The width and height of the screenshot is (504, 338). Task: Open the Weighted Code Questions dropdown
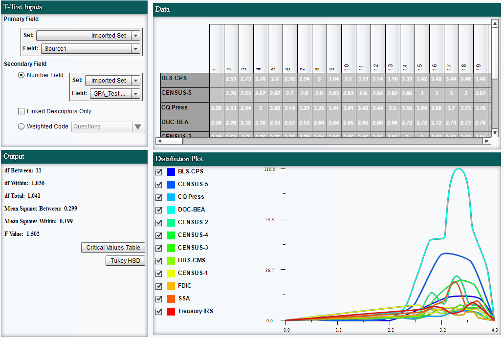click(108, 127)
